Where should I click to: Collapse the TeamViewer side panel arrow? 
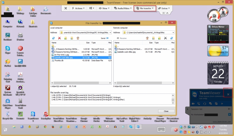(x=187, y=109)
